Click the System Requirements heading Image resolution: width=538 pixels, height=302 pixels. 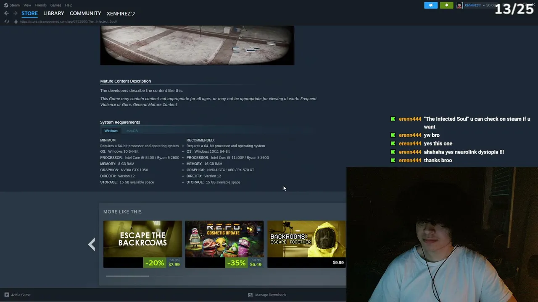click(x=120, y=122)
